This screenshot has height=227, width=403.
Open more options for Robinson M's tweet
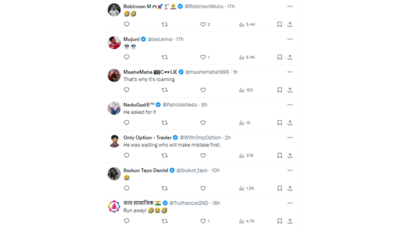point(290,7)
